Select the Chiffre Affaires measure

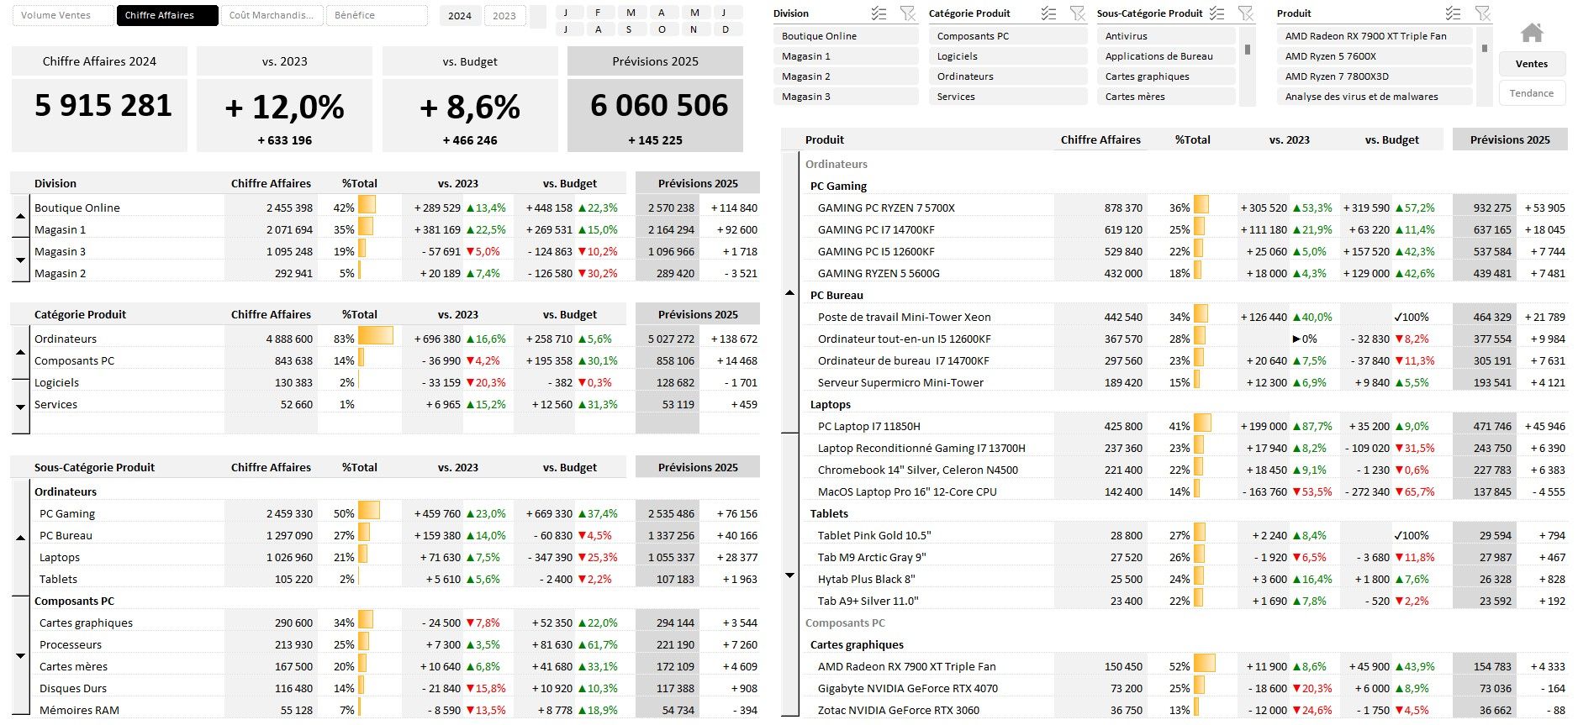pos(167,15)
